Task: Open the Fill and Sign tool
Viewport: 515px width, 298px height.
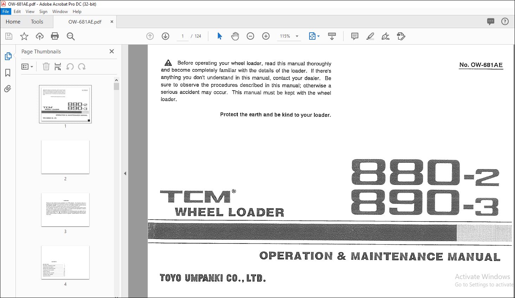Action: click(386, 36)
